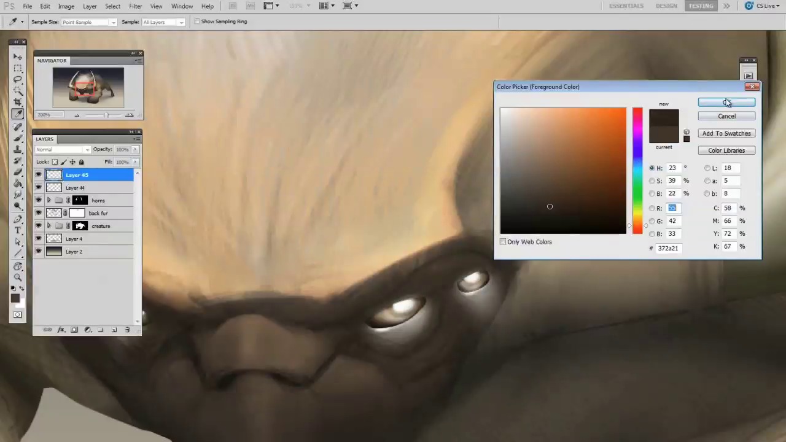Open the File menu
The image size is (786, 442).
point(28,6)
